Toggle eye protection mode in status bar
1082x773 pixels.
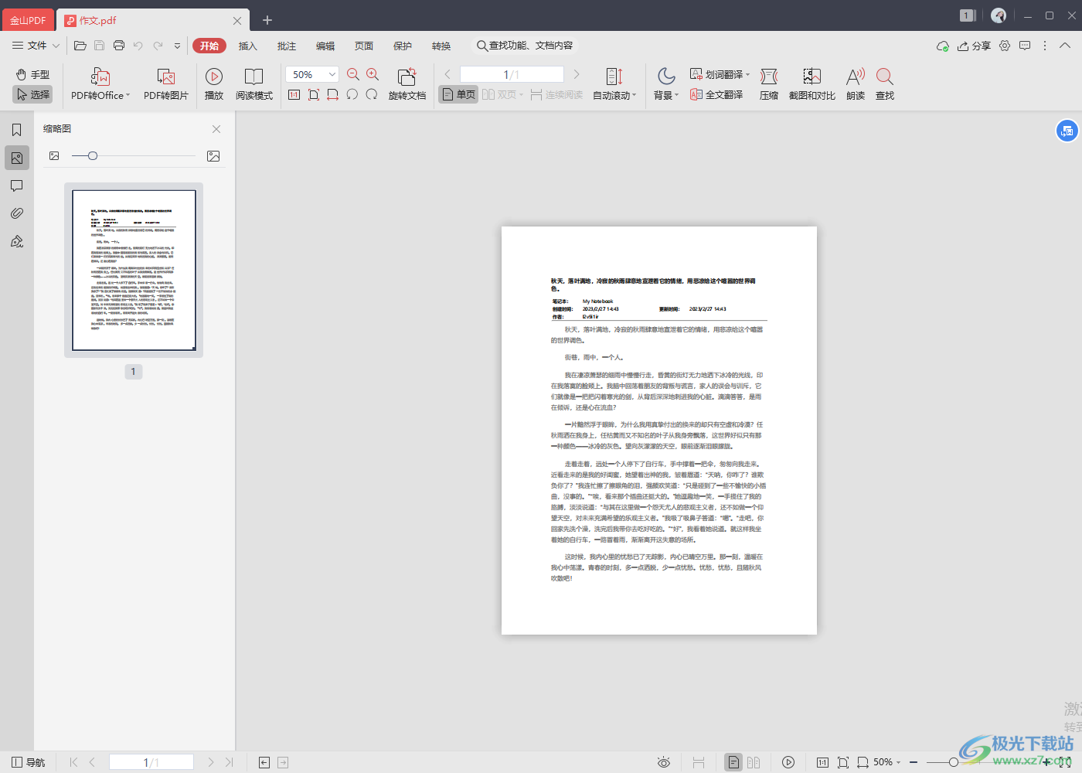664,762
